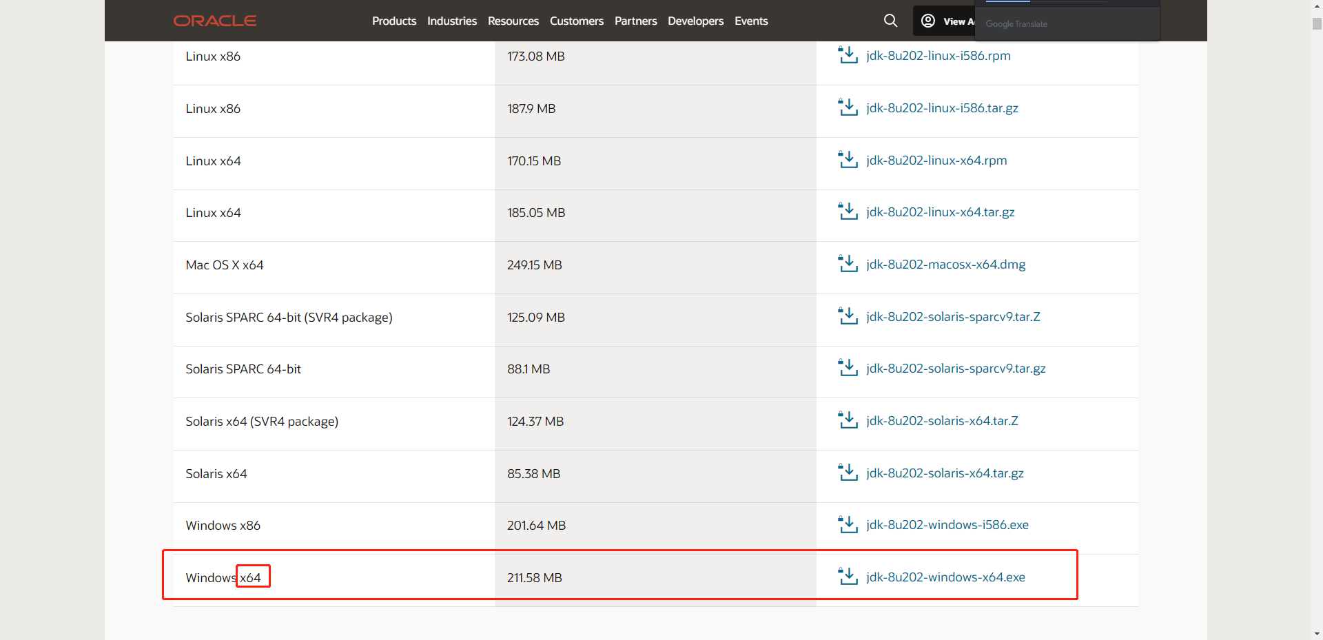Viewport: 1323px width, 640px height.
Task: Click download icon for jdk-8u202-solaris-sparcv9.tar.Z
Action: click(848, 316)
